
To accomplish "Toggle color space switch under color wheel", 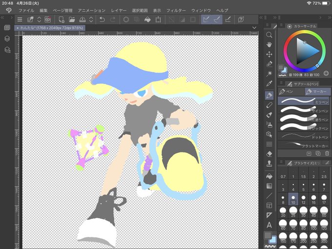I will pyautogui.click(x=326, y=73).
